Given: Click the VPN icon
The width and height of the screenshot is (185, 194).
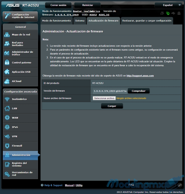Looking at the screenshot, I should tap(7, 136).
